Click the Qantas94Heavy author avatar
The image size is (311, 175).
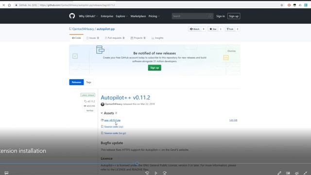point(103,104)
